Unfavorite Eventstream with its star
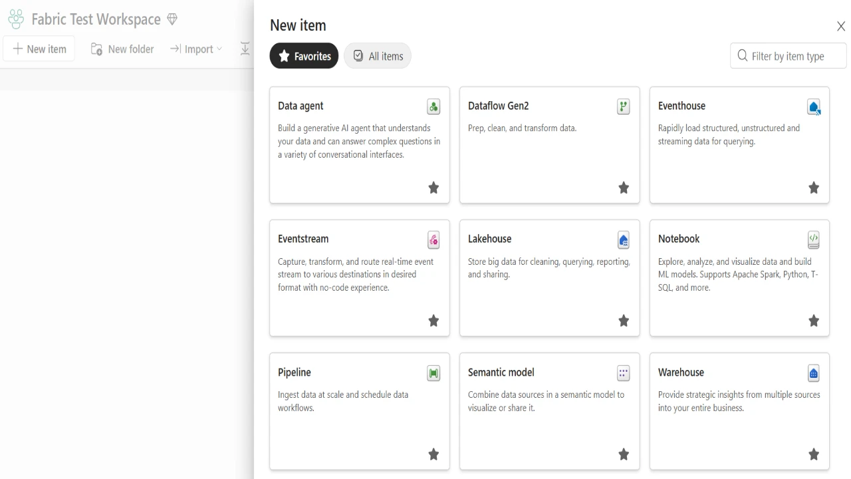The image size is (851, 479). point(433,321)
